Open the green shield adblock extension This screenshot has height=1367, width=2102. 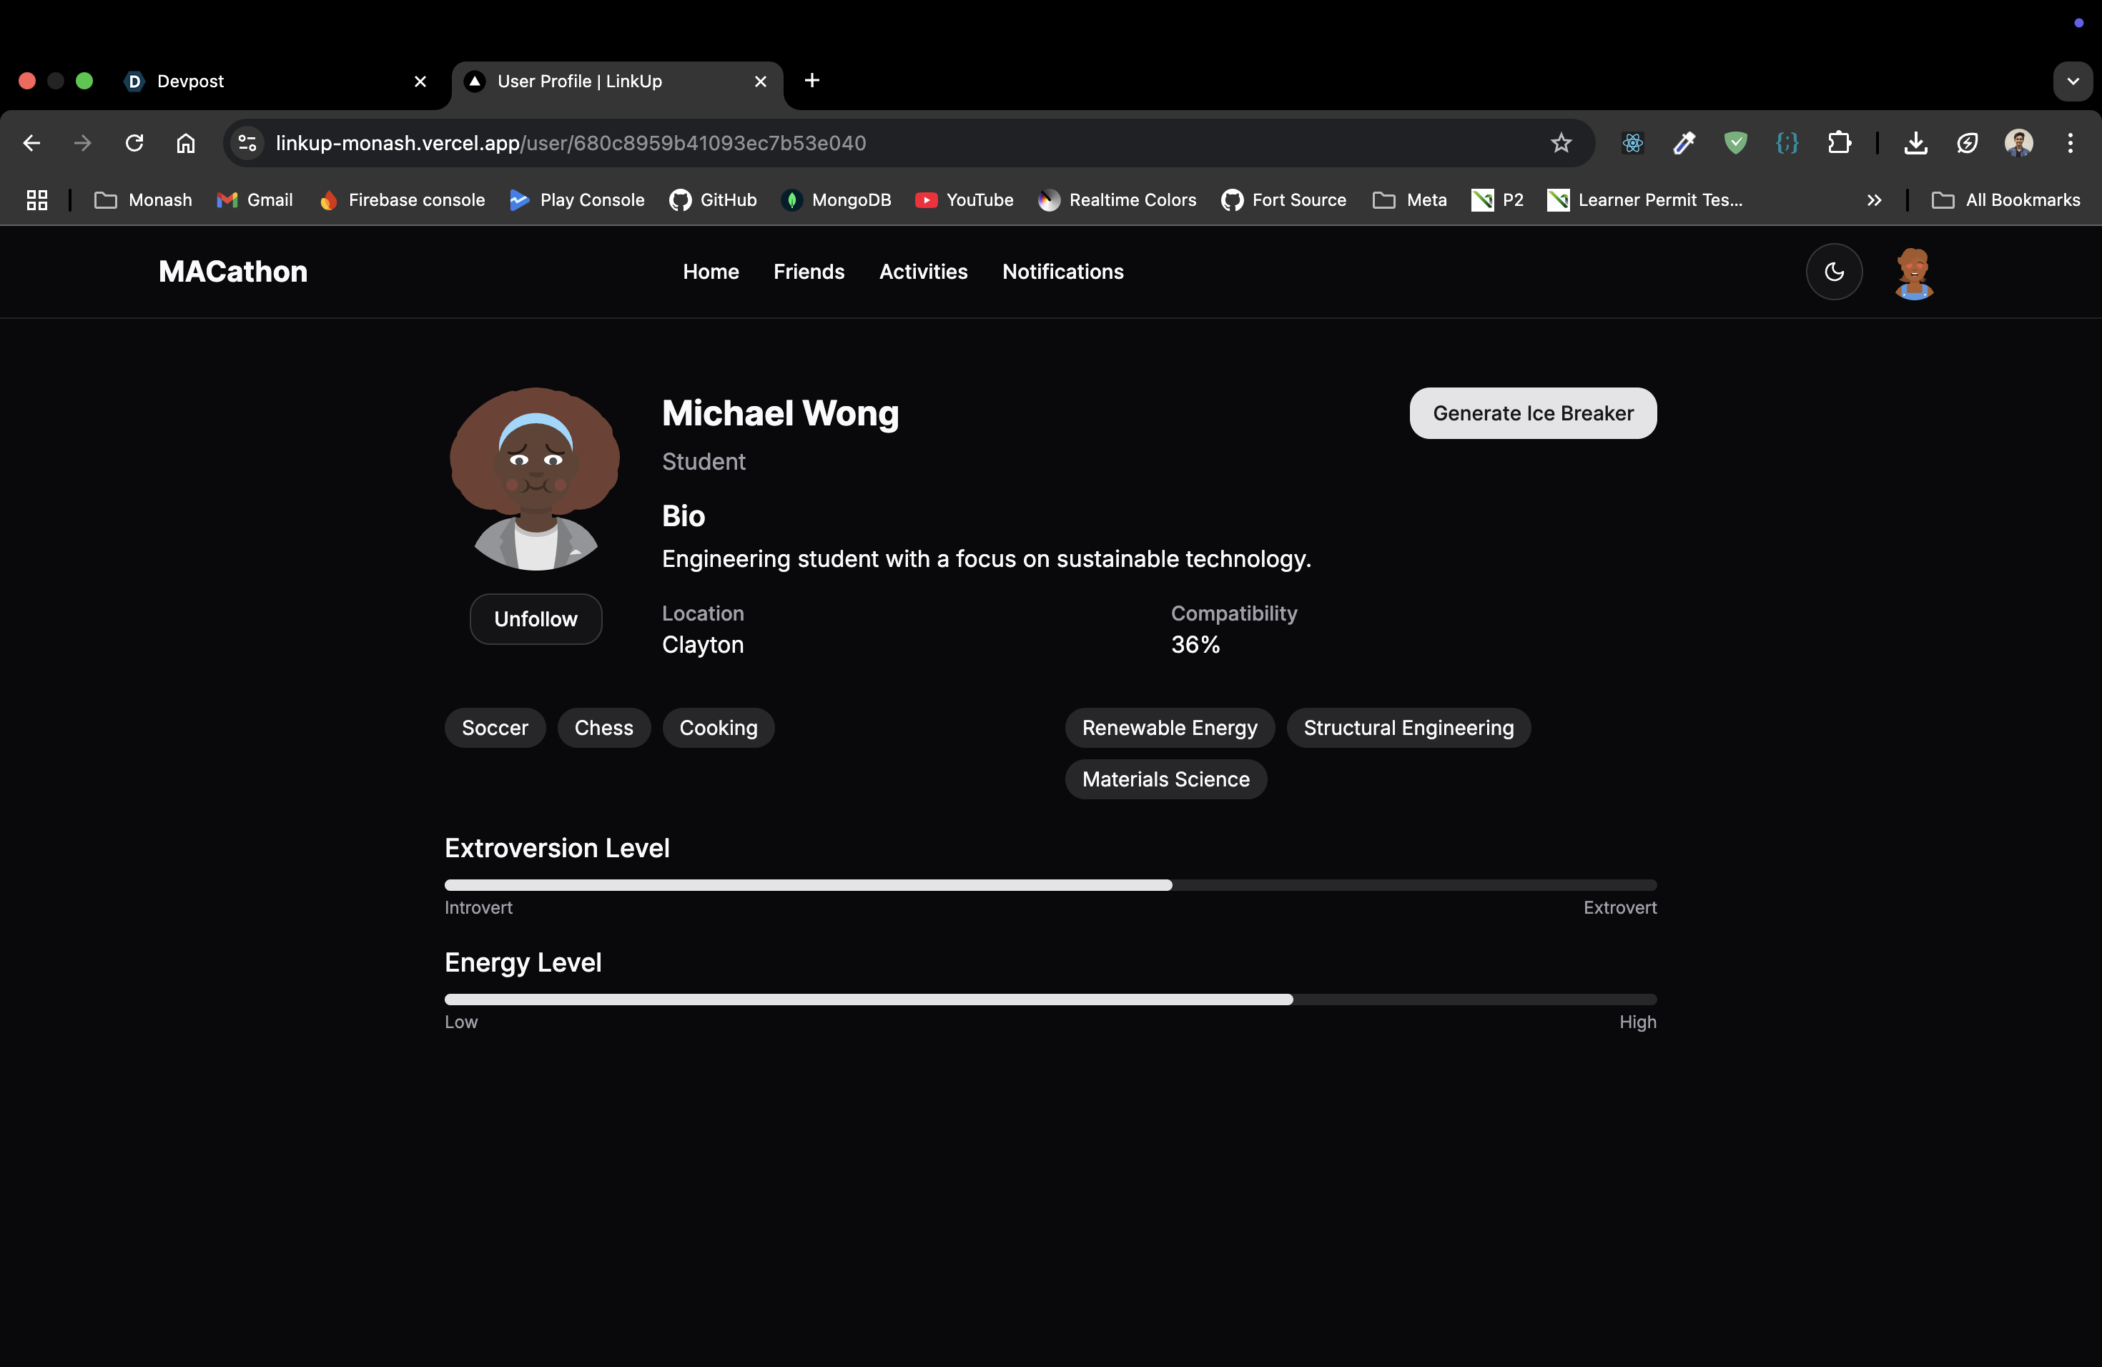click(1735, 143)
